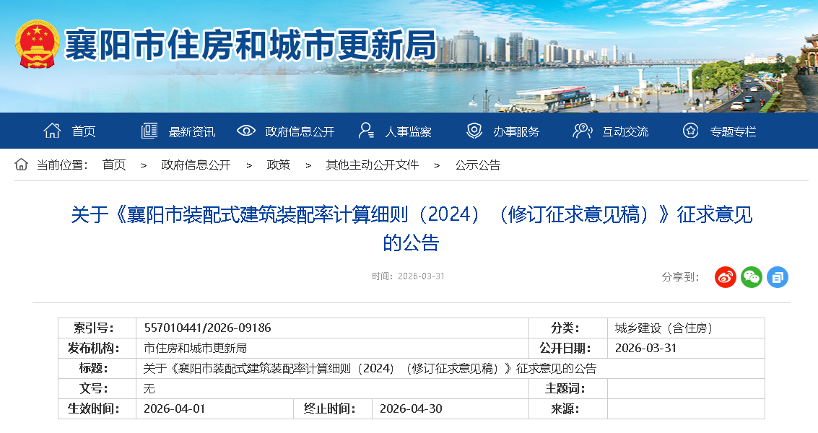Viewport: 818px width, 433px height.
Task: Click the 办事服务 badge icon
Action: (474, 130)
